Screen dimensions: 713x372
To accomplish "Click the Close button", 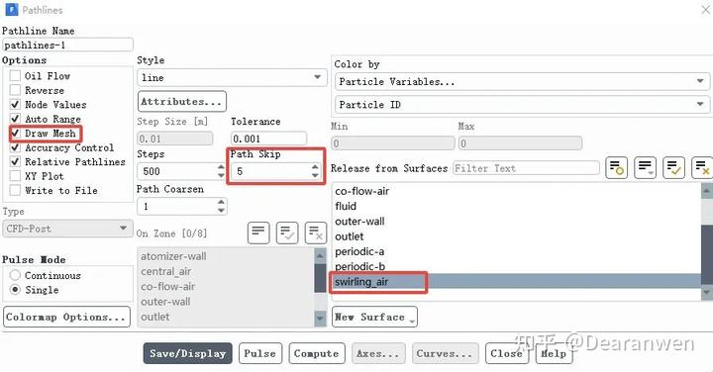I will tap(507, 353).
